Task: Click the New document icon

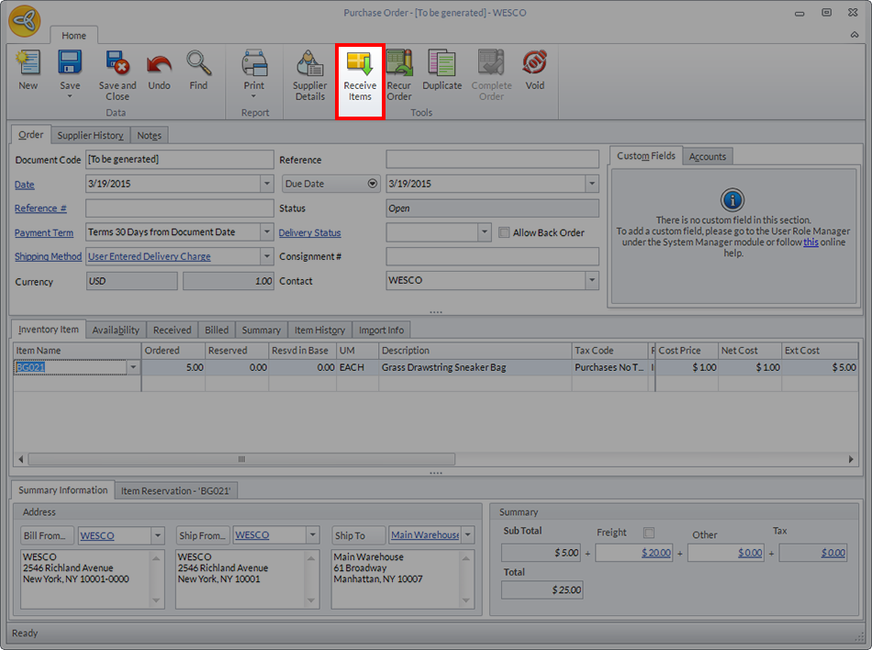Action: coord(28,72)
